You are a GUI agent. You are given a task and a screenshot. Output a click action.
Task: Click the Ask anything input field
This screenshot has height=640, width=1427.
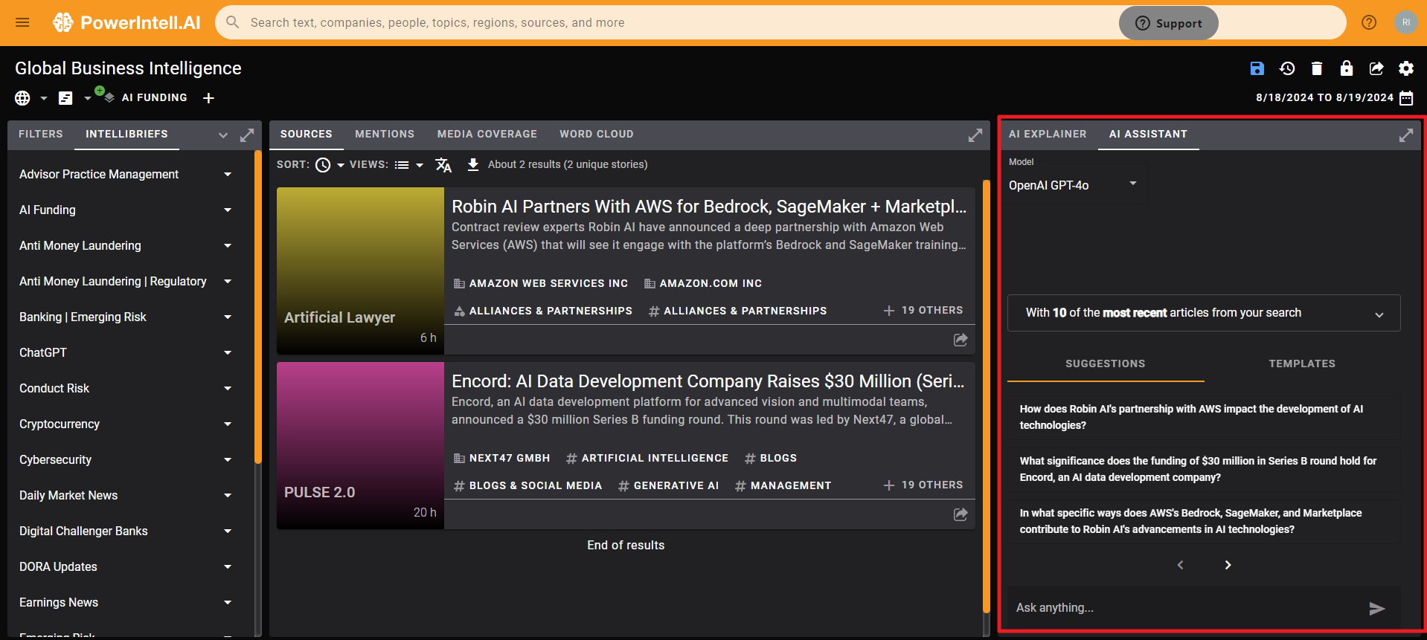(1187, 608)
